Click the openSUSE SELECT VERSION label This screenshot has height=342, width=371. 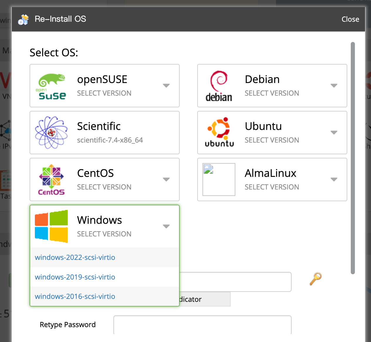click(x=104, y=93)
